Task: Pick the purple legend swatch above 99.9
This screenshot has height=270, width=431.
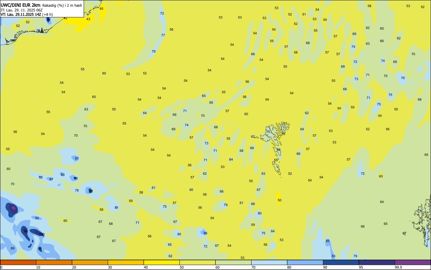Action: click(412, 262)
